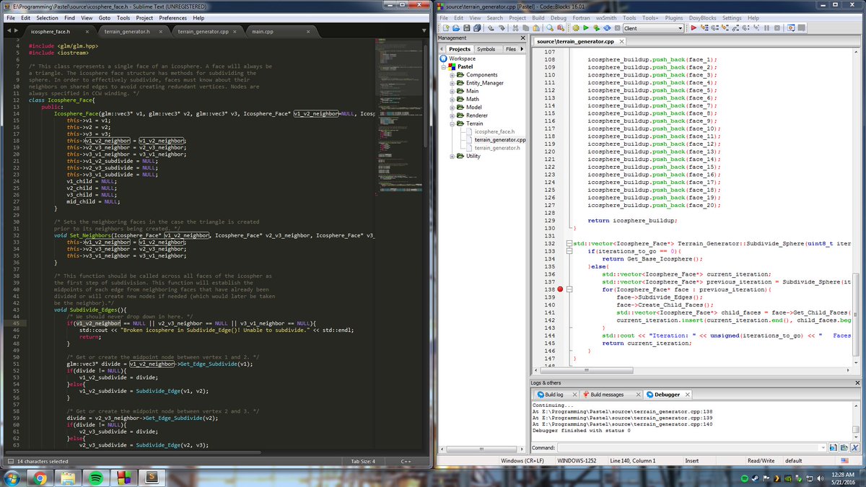The height and width of the screenshot is (487, 866).
Task: Click the Undo arrow in Code::Blocks toolbar
Action: pyautogui.click(x=491, y=28)
